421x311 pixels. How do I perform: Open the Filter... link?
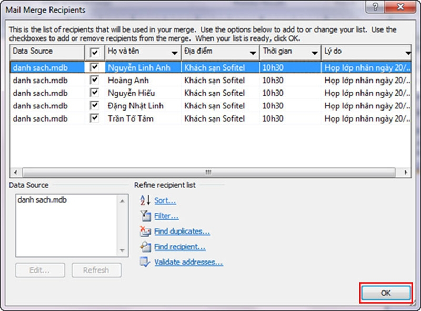point(166,216)
